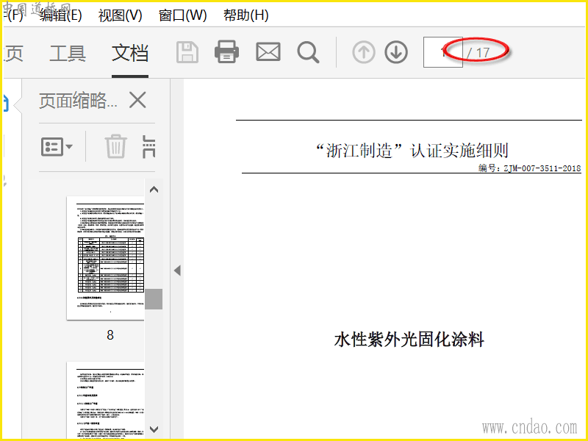Go to previous page up arrow
The height and width of the screenshot is (441, 588).
[x=363, y=52]
